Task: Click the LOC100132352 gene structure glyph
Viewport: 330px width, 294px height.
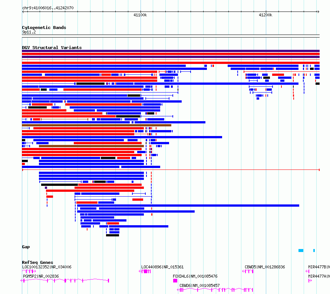Action: [29, 271]
